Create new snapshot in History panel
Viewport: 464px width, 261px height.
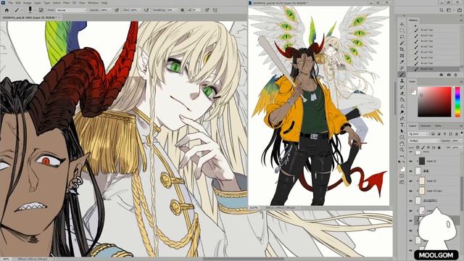[449, 75]
